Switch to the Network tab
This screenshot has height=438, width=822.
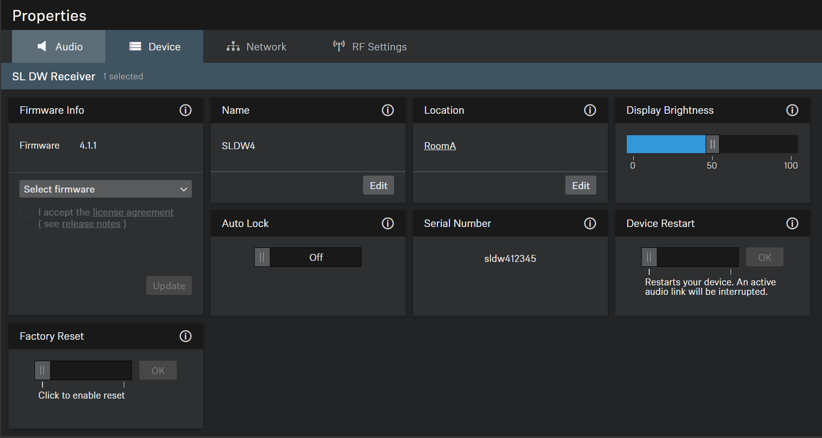coord(256,47)
